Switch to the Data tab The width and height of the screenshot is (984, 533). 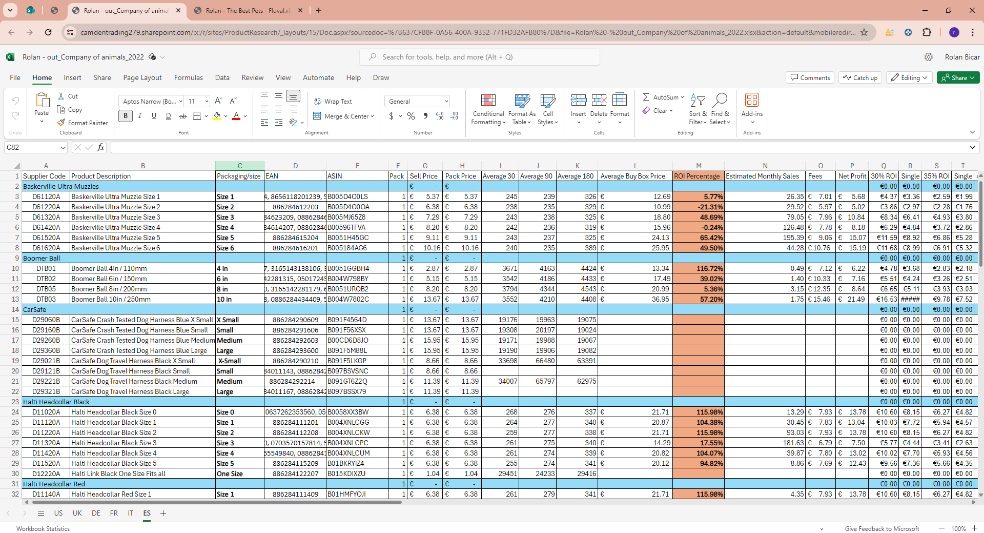(x=222, y=77)
